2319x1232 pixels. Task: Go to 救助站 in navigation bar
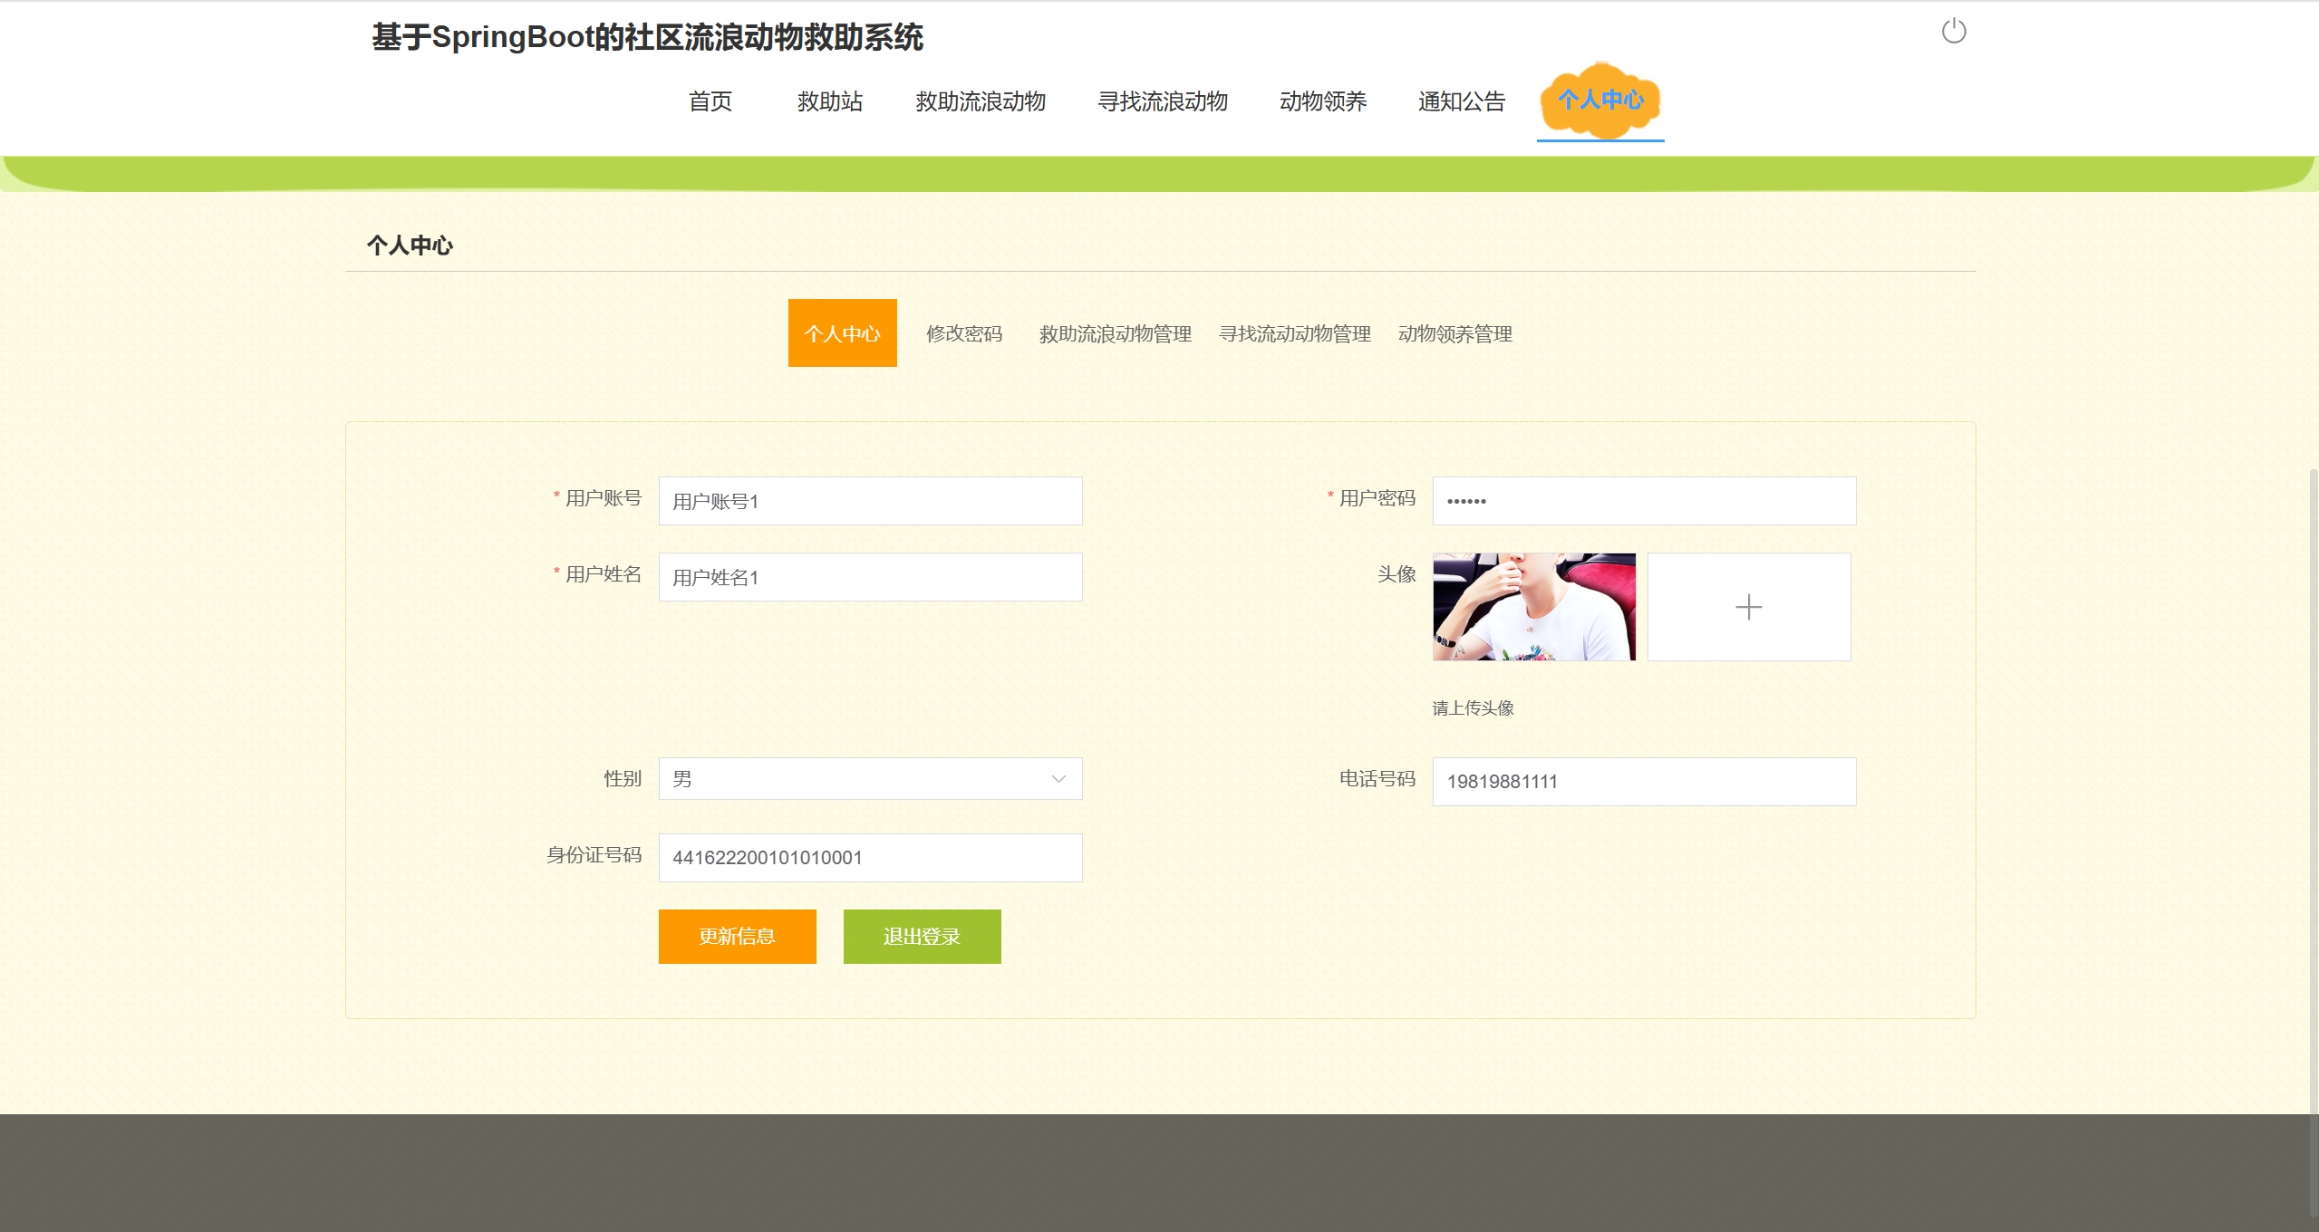829,101
